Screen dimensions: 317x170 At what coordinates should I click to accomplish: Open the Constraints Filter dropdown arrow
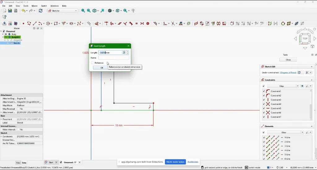(x=297, y=86)
